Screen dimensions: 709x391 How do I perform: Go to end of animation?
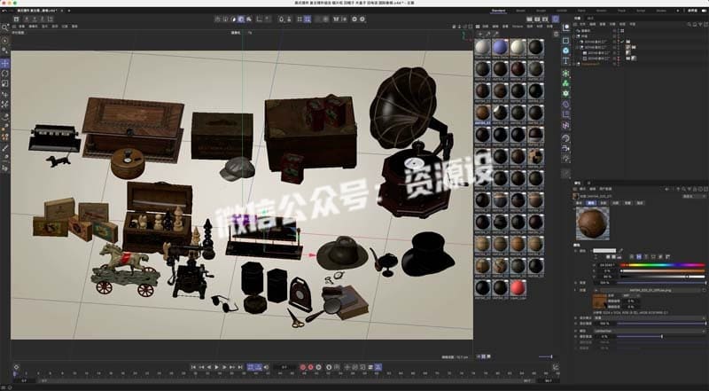[x=240, y=367]
